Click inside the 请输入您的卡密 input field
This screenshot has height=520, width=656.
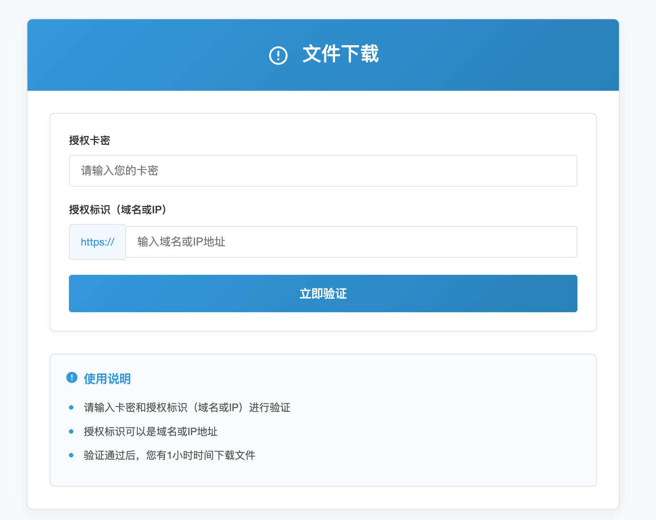(322, 171)
